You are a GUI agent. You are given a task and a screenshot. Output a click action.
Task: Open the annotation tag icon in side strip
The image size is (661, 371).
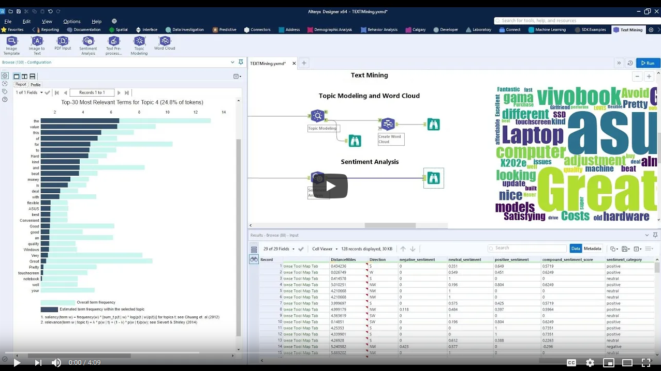click(5, 91)
